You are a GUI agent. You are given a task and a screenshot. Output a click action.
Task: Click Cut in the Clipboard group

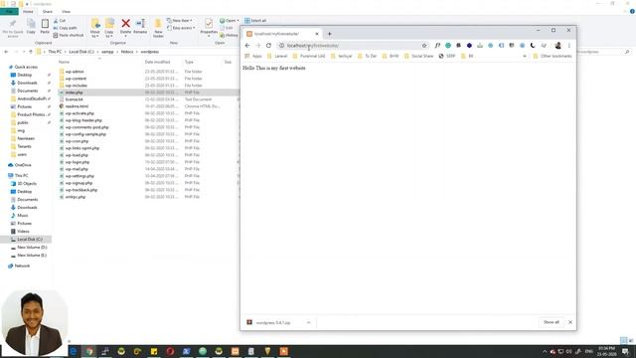click(60, 20)
